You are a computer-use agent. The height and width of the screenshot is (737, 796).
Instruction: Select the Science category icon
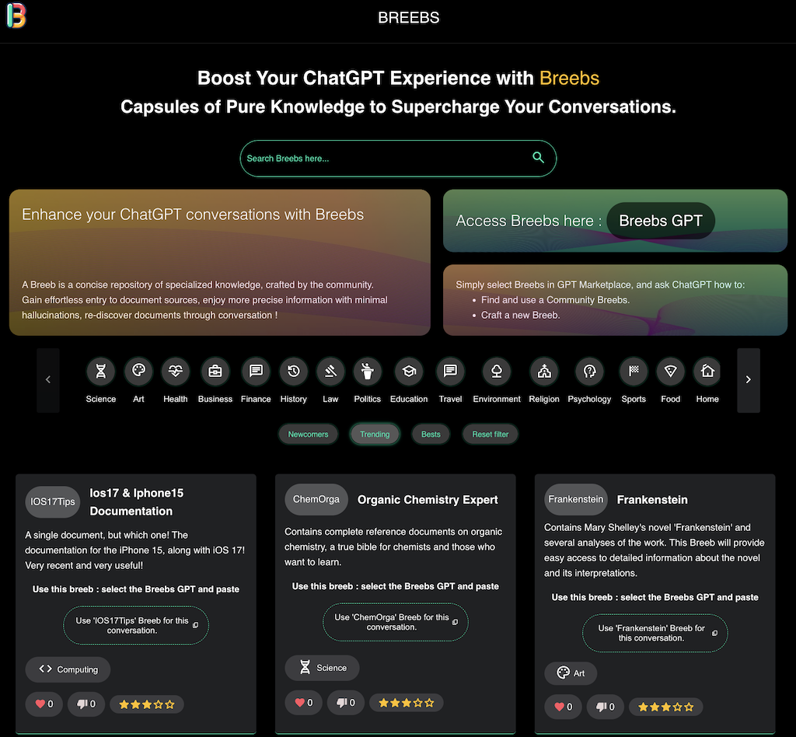point(100,372)
